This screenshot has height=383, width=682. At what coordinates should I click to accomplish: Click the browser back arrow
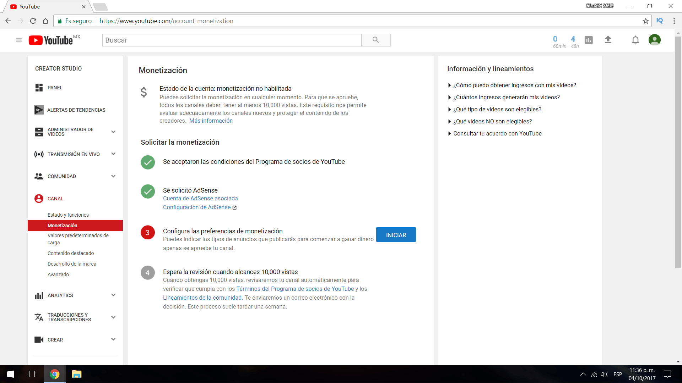8,21
